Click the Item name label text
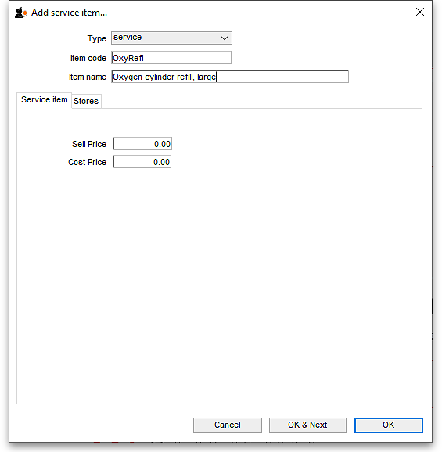 (x=88, y=77)
